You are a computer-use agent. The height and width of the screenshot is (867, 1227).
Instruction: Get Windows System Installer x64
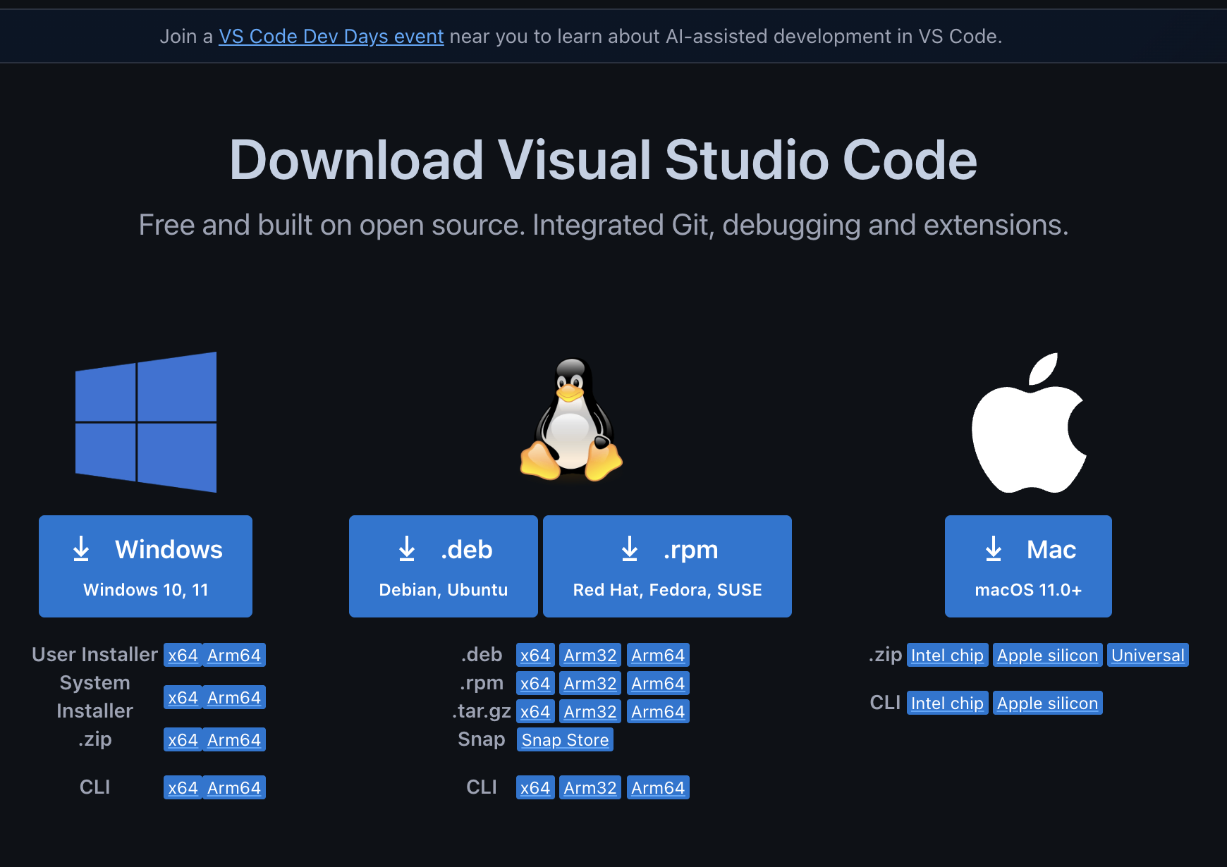[x=183, y=697]
